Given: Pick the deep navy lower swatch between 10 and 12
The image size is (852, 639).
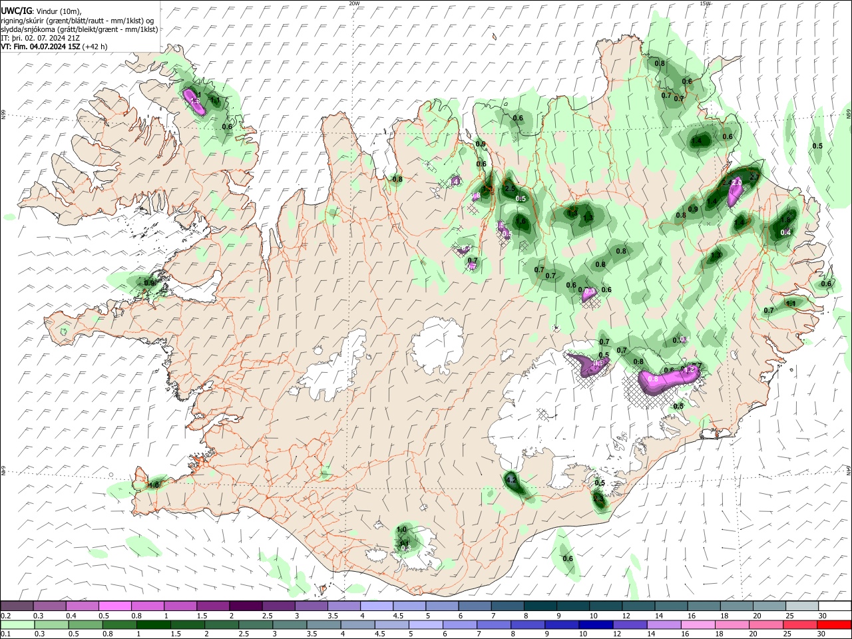Looking at the screenshot, I should coord(595,624).
